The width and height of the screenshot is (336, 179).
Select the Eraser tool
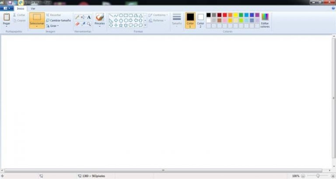[x=77, y=24]
